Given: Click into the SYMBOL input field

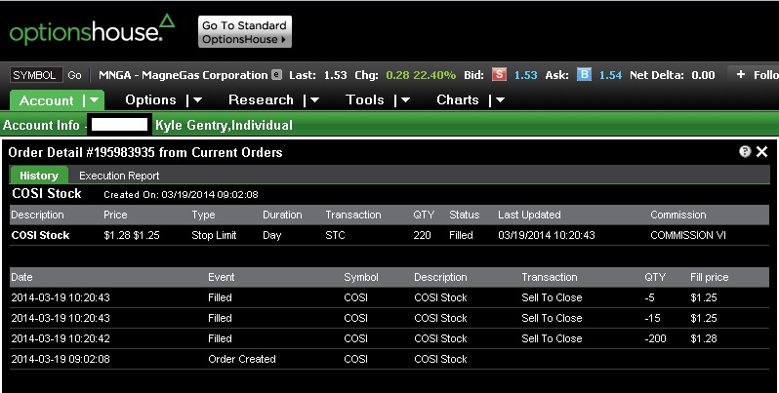Looking at the screenshot, I should tap(36, 75).
